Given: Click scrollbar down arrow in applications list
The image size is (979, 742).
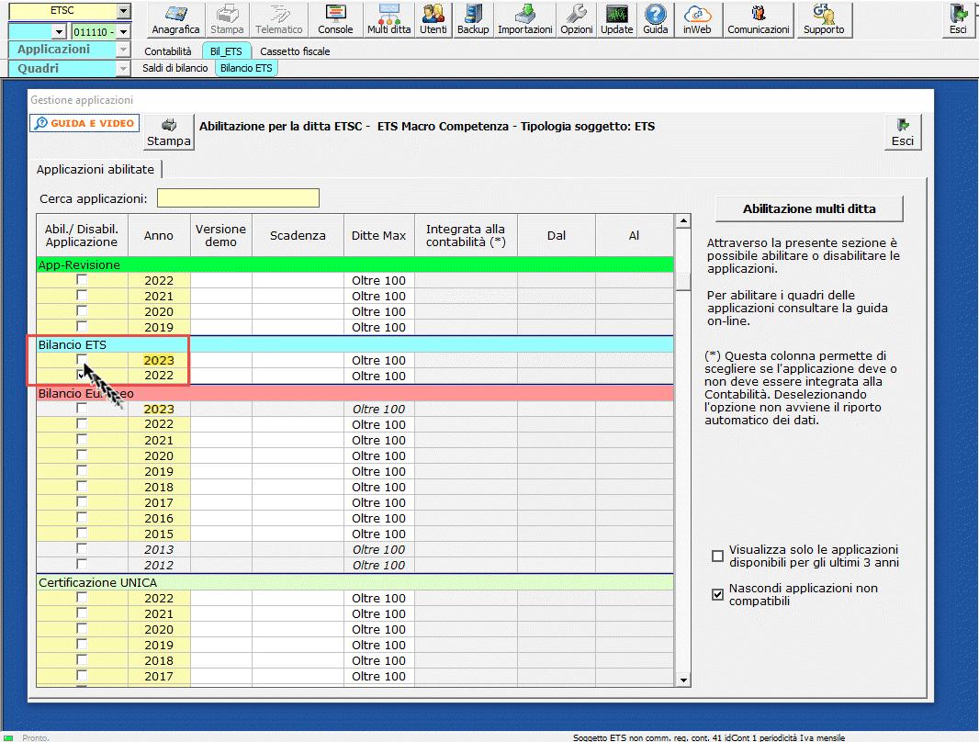Looking at the screenshot, I should [x=683, y=680].
